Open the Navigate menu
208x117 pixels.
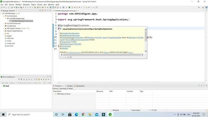pos(26,5)
